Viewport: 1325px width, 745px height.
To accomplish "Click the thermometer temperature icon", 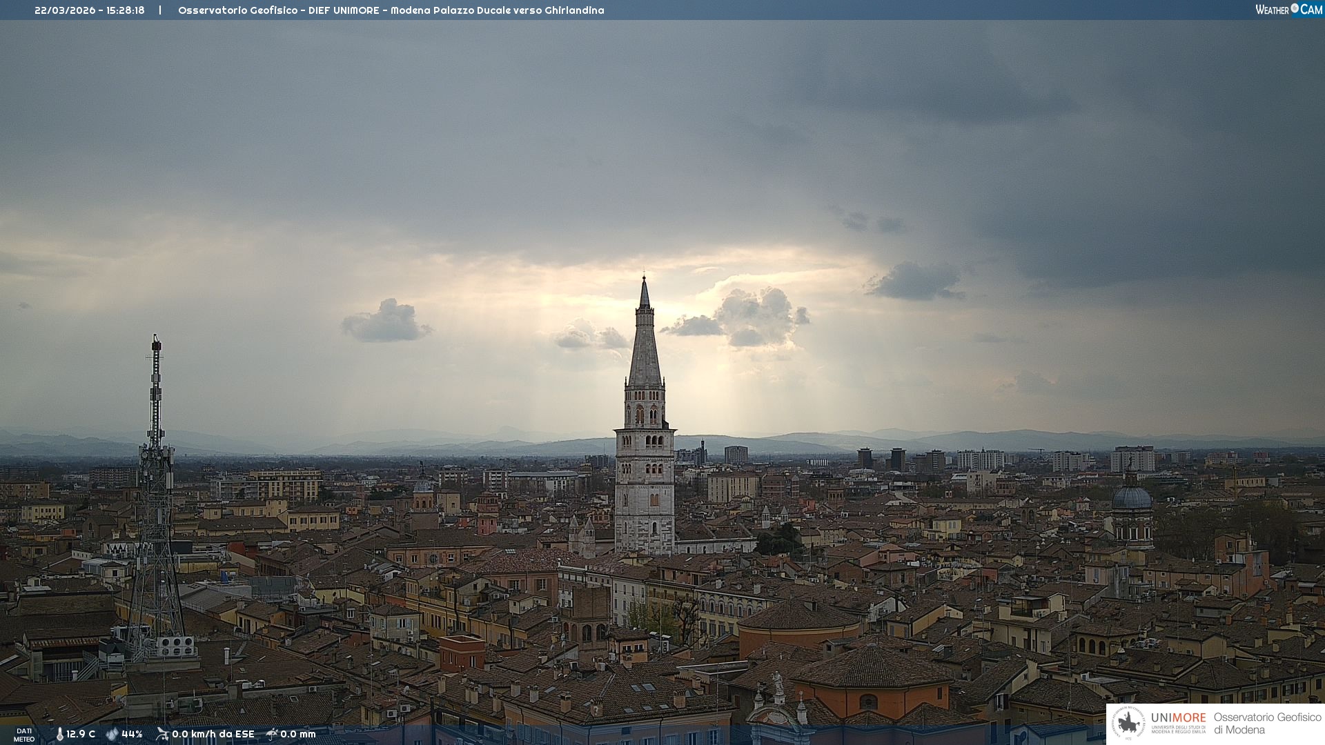I will click(59, 734).
